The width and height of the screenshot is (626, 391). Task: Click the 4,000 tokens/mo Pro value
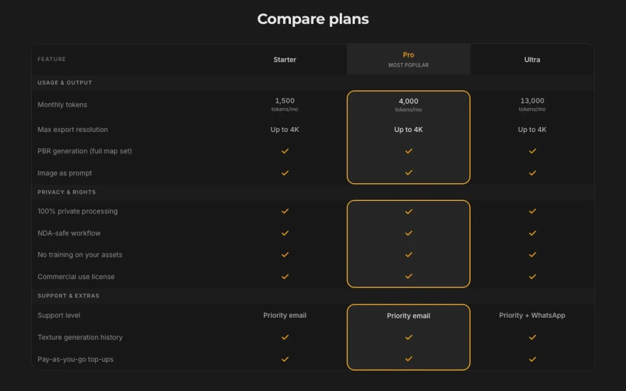pyautogui.click(x=408, y=105)
